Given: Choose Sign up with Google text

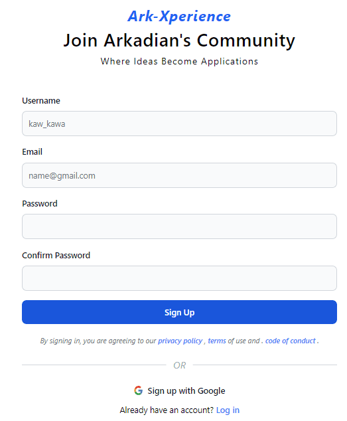Looking at the screenshot, I should pos(186,390).
